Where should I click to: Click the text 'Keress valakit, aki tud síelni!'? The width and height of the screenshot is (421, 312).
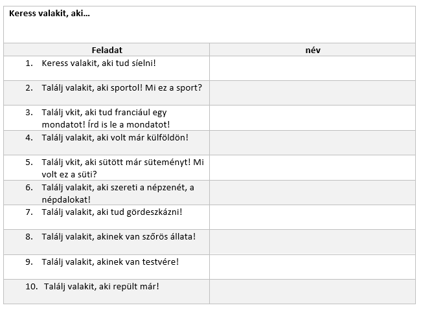98,63
